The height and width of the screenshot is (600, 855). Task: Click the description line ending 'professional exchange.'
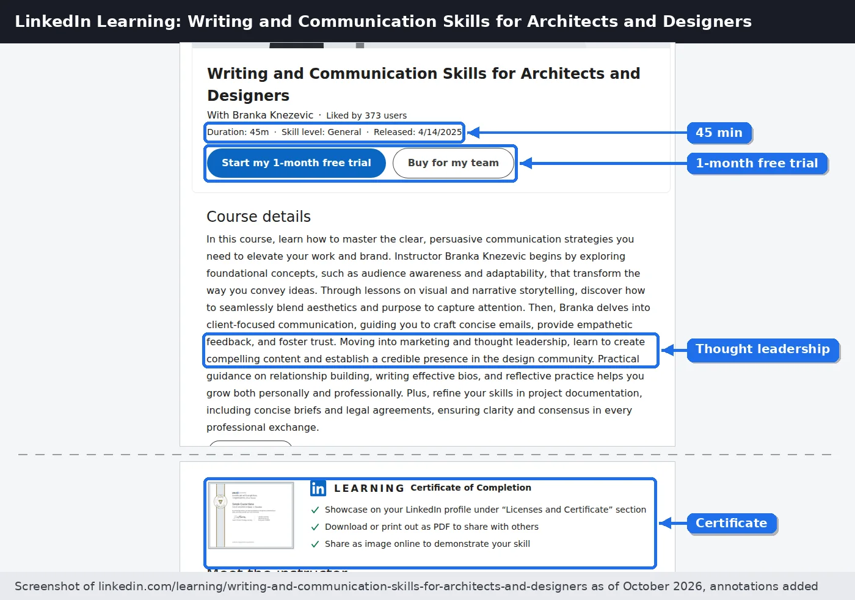[263, 428]
